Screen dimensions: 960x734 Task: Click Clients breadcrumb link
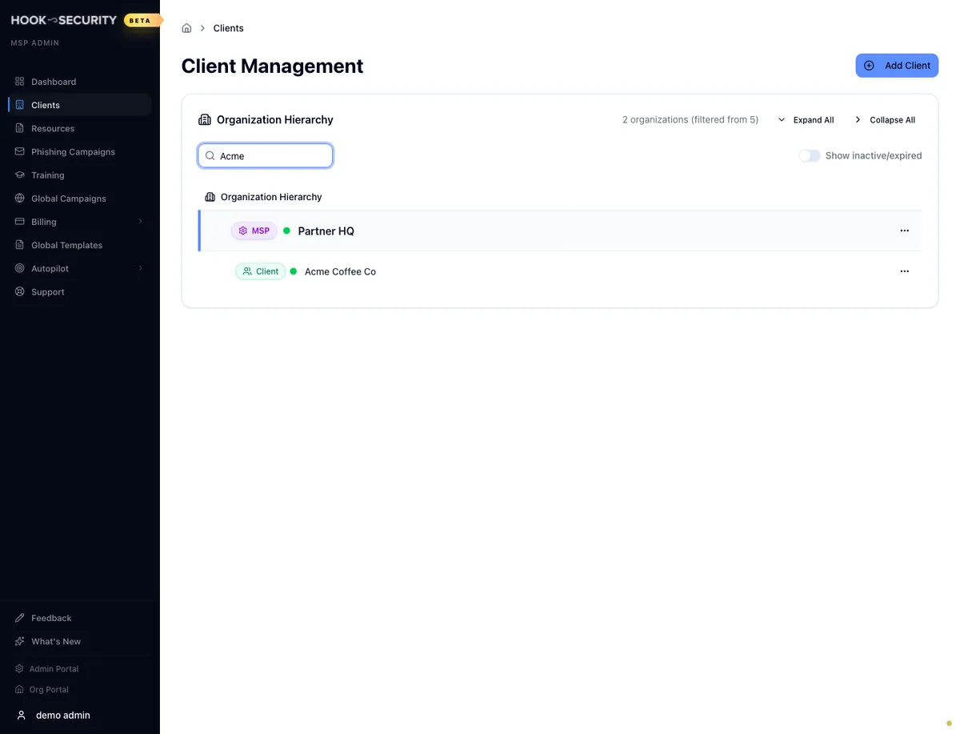[x=228, y=28]
